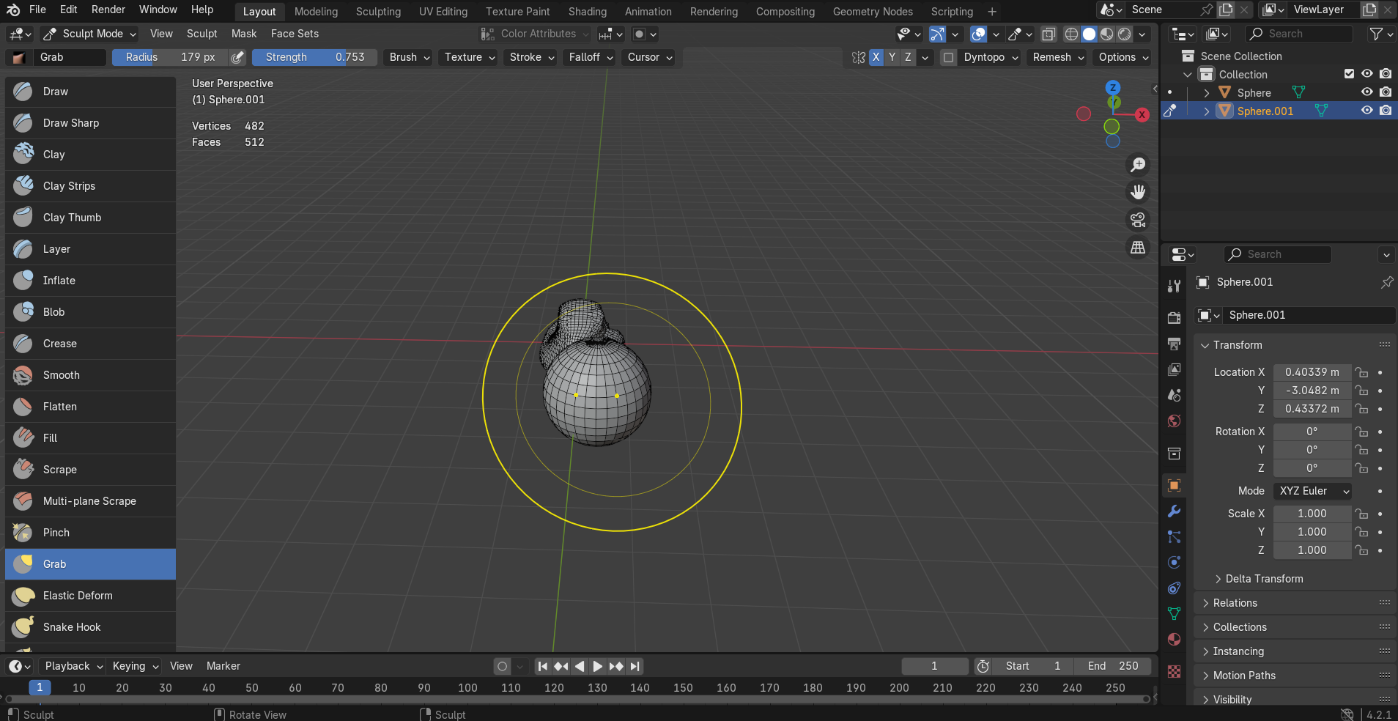Pick the Multi-plane Scrape brush

pos(90,501)
